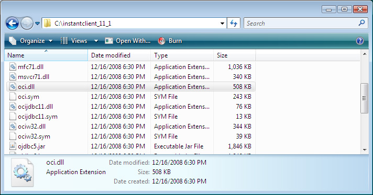Click the folder icon in address bar
The width and height of the screenshot is (373, 195).
pyautogui.click(x=47, y=24)
